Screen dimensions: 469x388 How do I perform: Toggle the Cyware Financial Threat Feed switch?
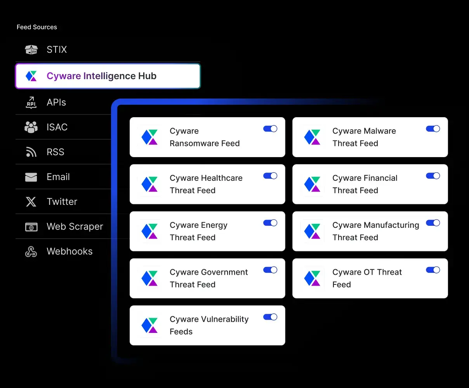click(433, 176)
